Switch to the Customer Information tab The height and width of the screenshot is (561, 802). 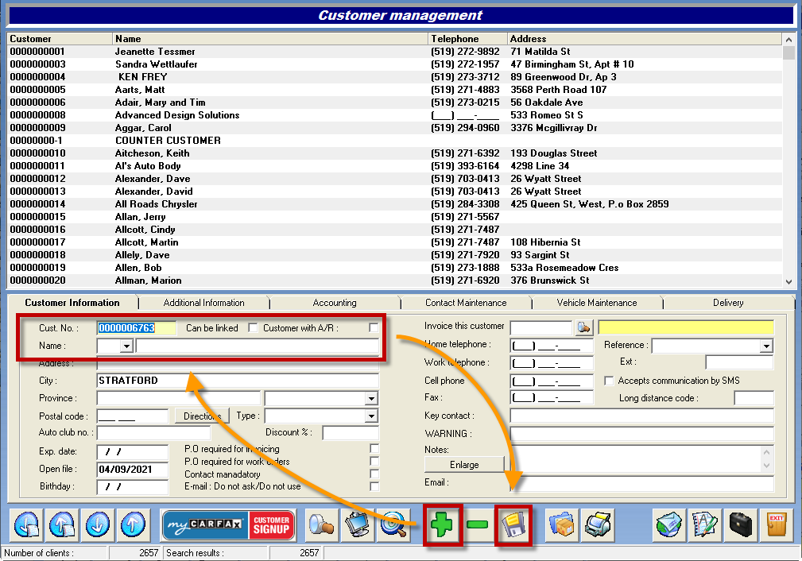tap(72, 303)
